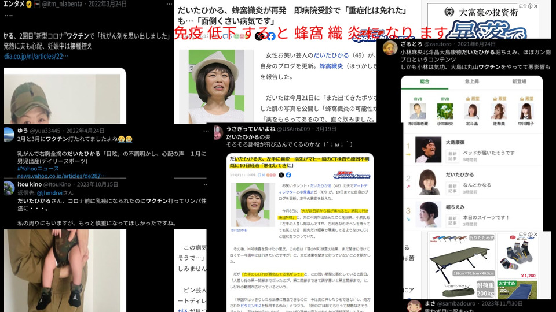Open the 左手に異変 article headline

[299, 162]
